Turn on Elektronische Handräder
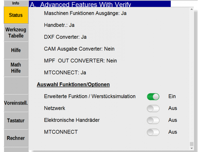Image resolution: width=202 pixels, height=152 pixels. [x=153, y=120]
